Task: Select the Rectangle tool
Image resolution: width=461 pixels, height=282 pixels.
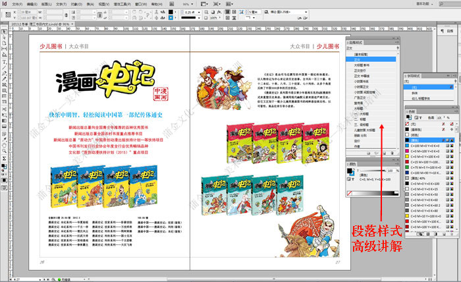Action: [x=4, y=90]
